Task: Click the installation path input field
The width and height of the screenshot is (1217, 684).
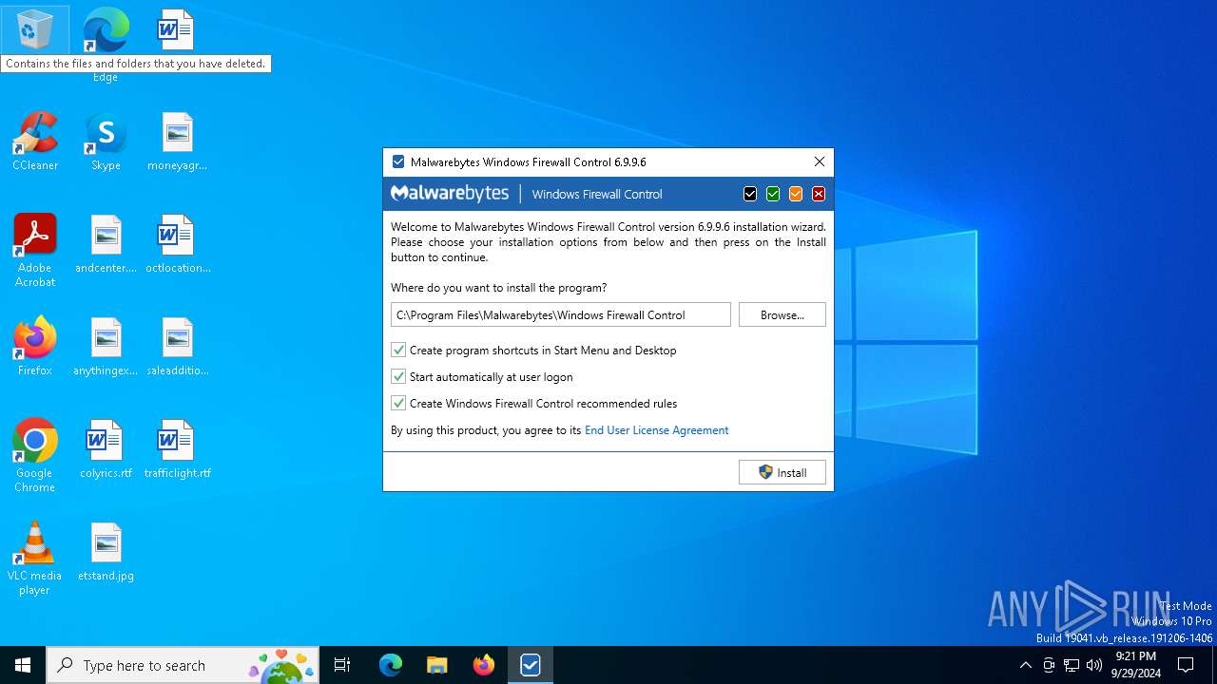Action: [561, 314]
